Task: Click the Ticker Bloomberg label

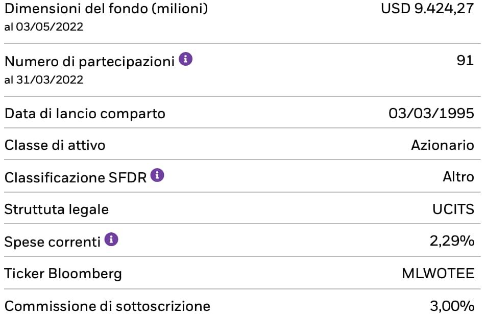Action: pos(63,274)
